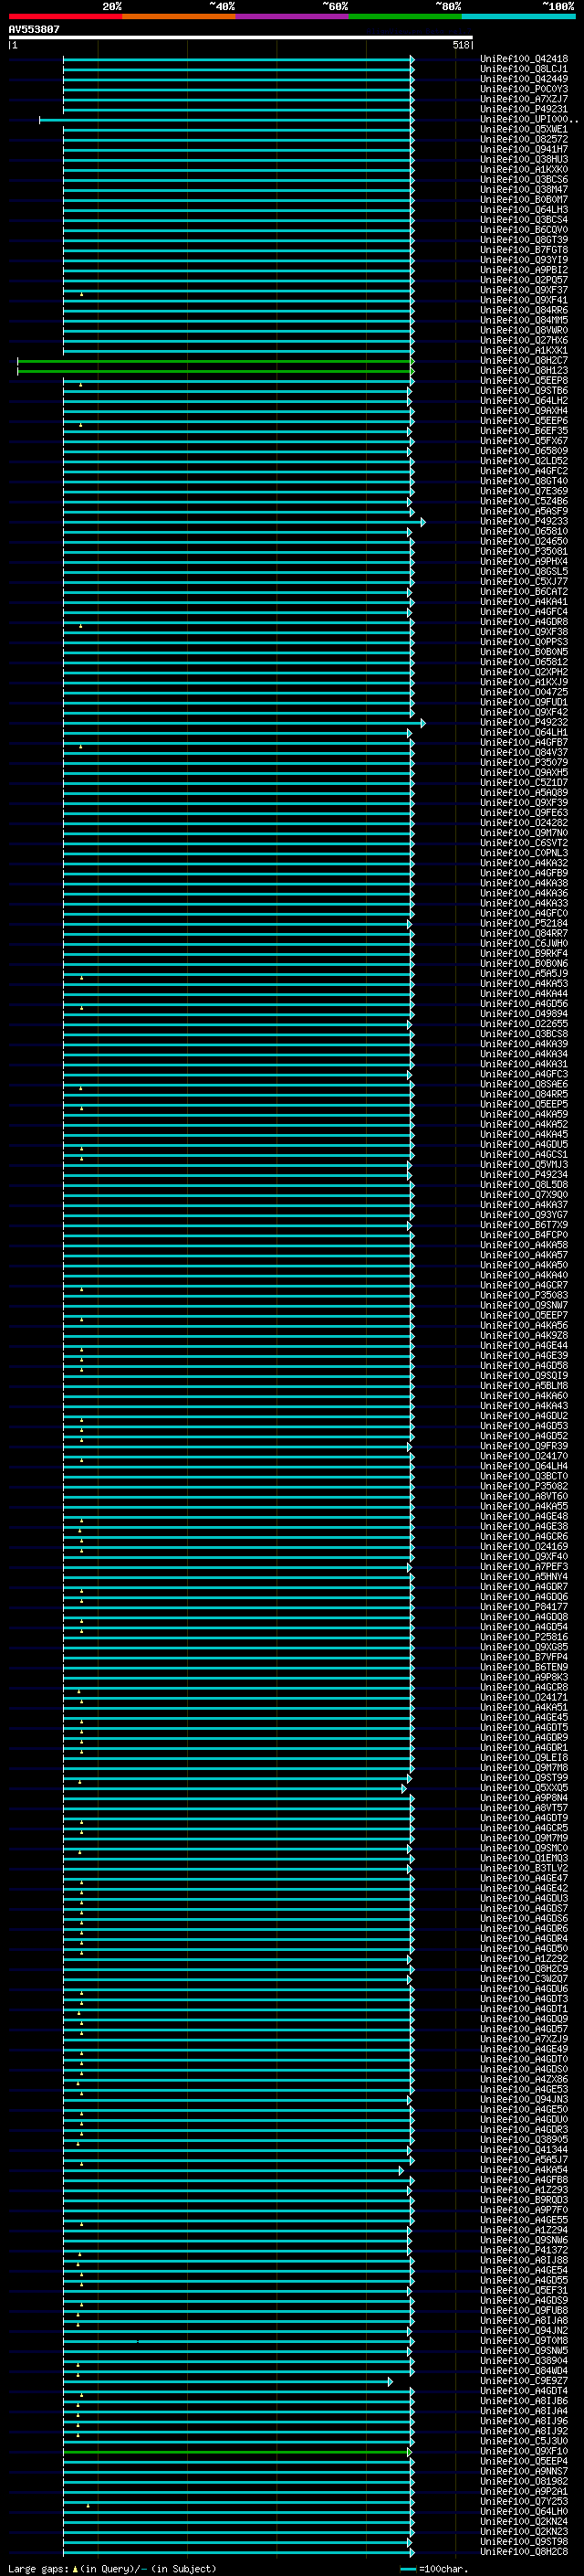This screenshot has width=584, height=2576.
Task: Open hit UniRef100_B6EF35
Action: coord(523,431)
